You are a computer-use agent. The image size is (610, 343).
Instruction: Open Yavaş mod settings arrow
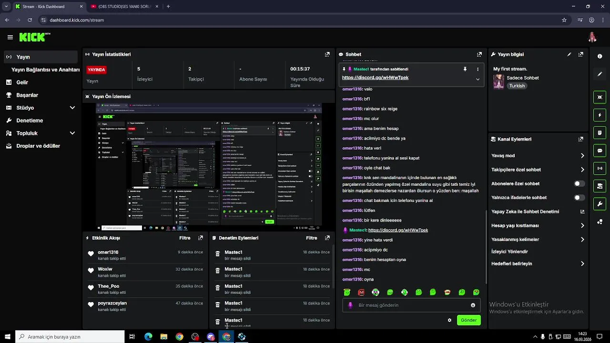pos(582,156)
